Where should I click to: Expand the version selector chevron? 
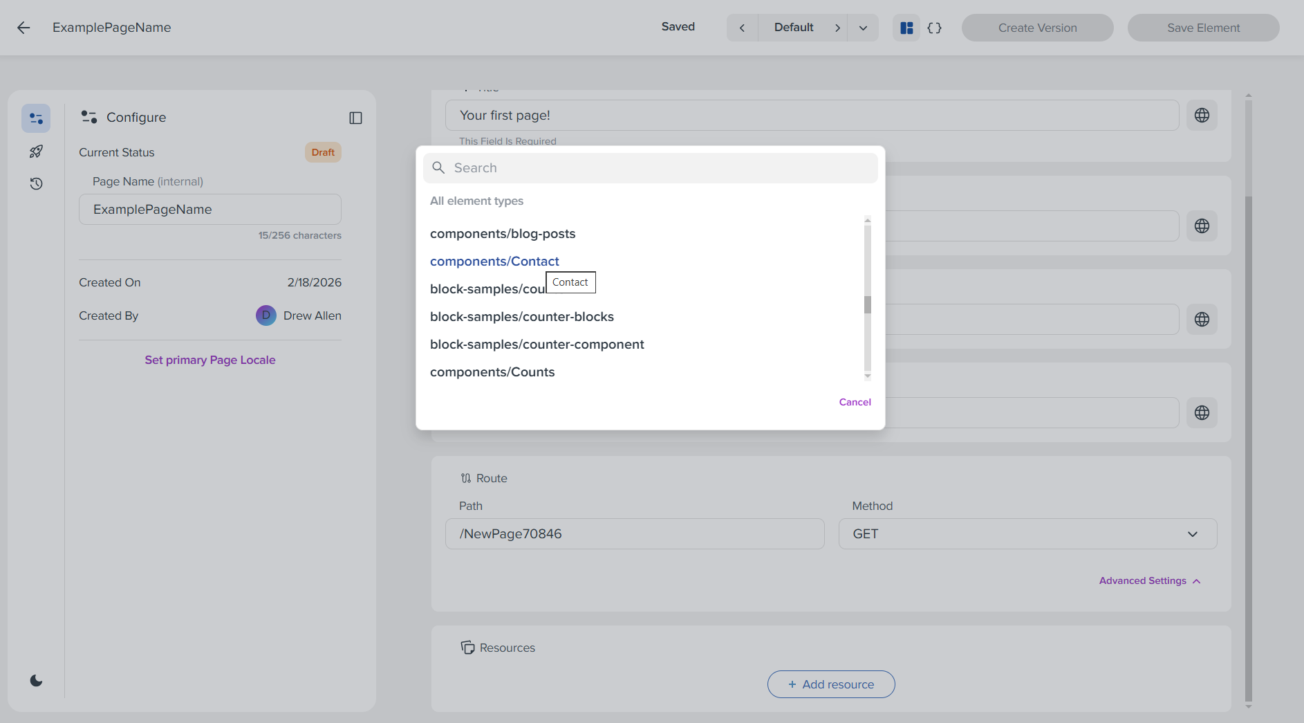pos(862,28)
